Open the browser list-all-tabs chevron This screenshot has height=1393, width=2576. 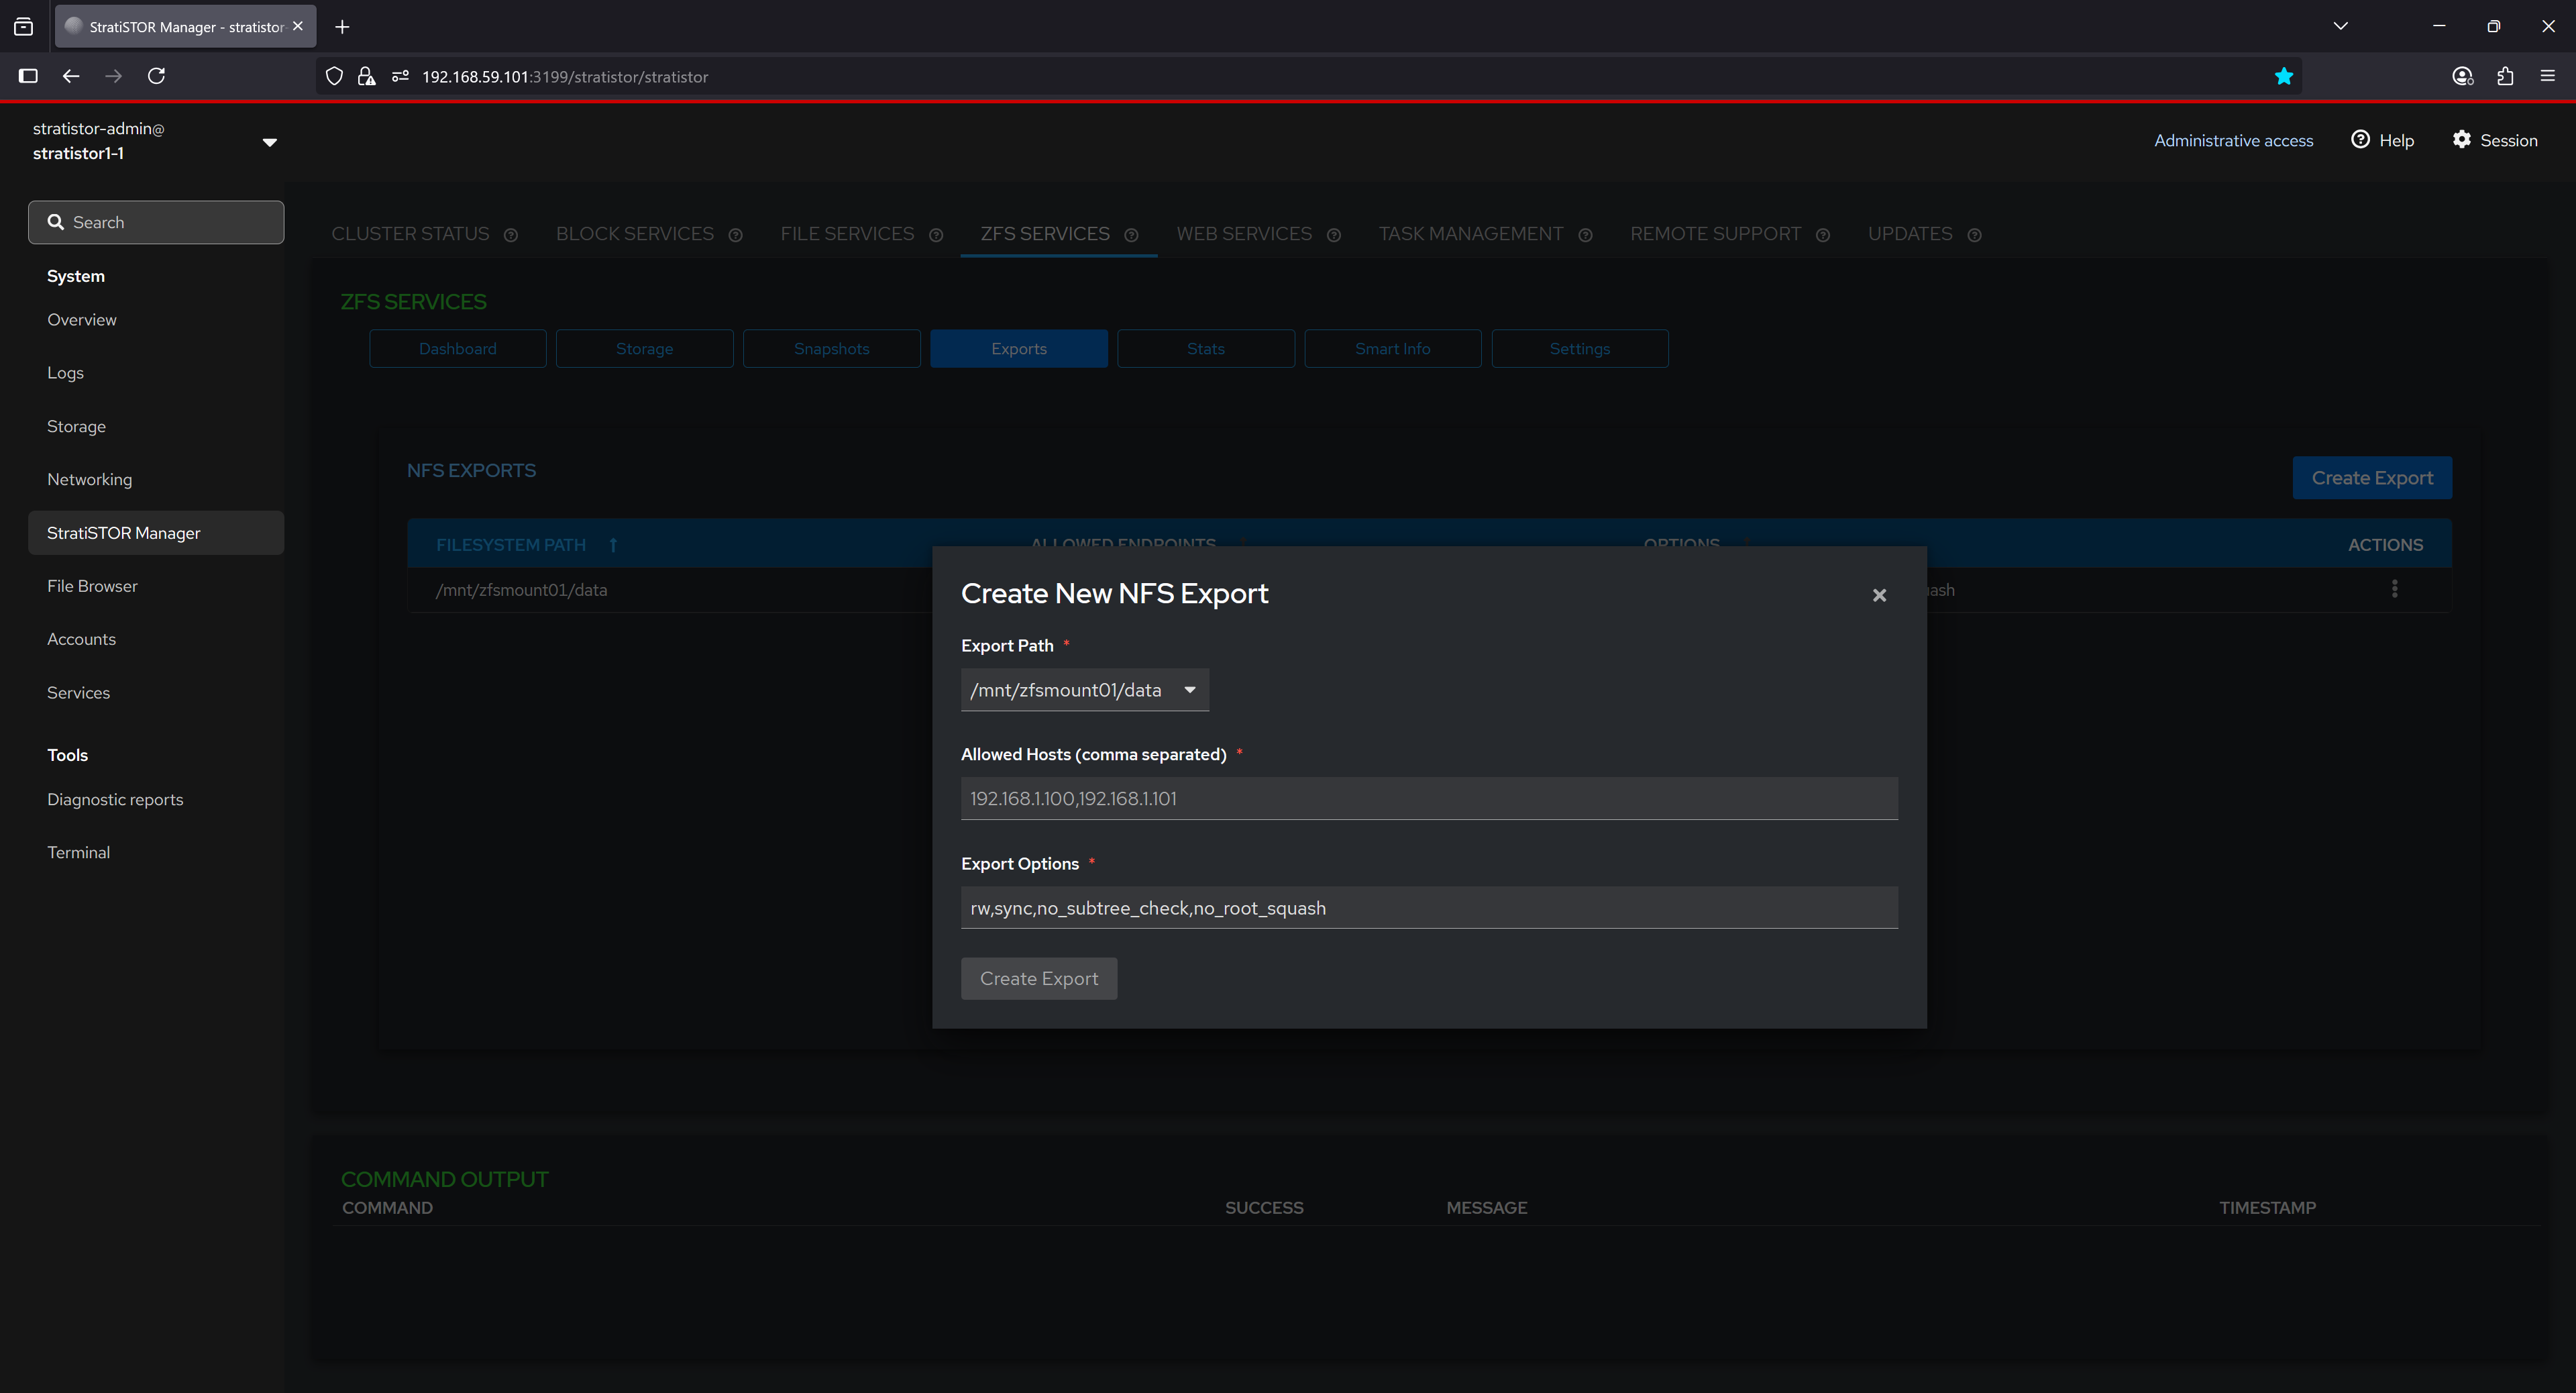(2340, 26)
